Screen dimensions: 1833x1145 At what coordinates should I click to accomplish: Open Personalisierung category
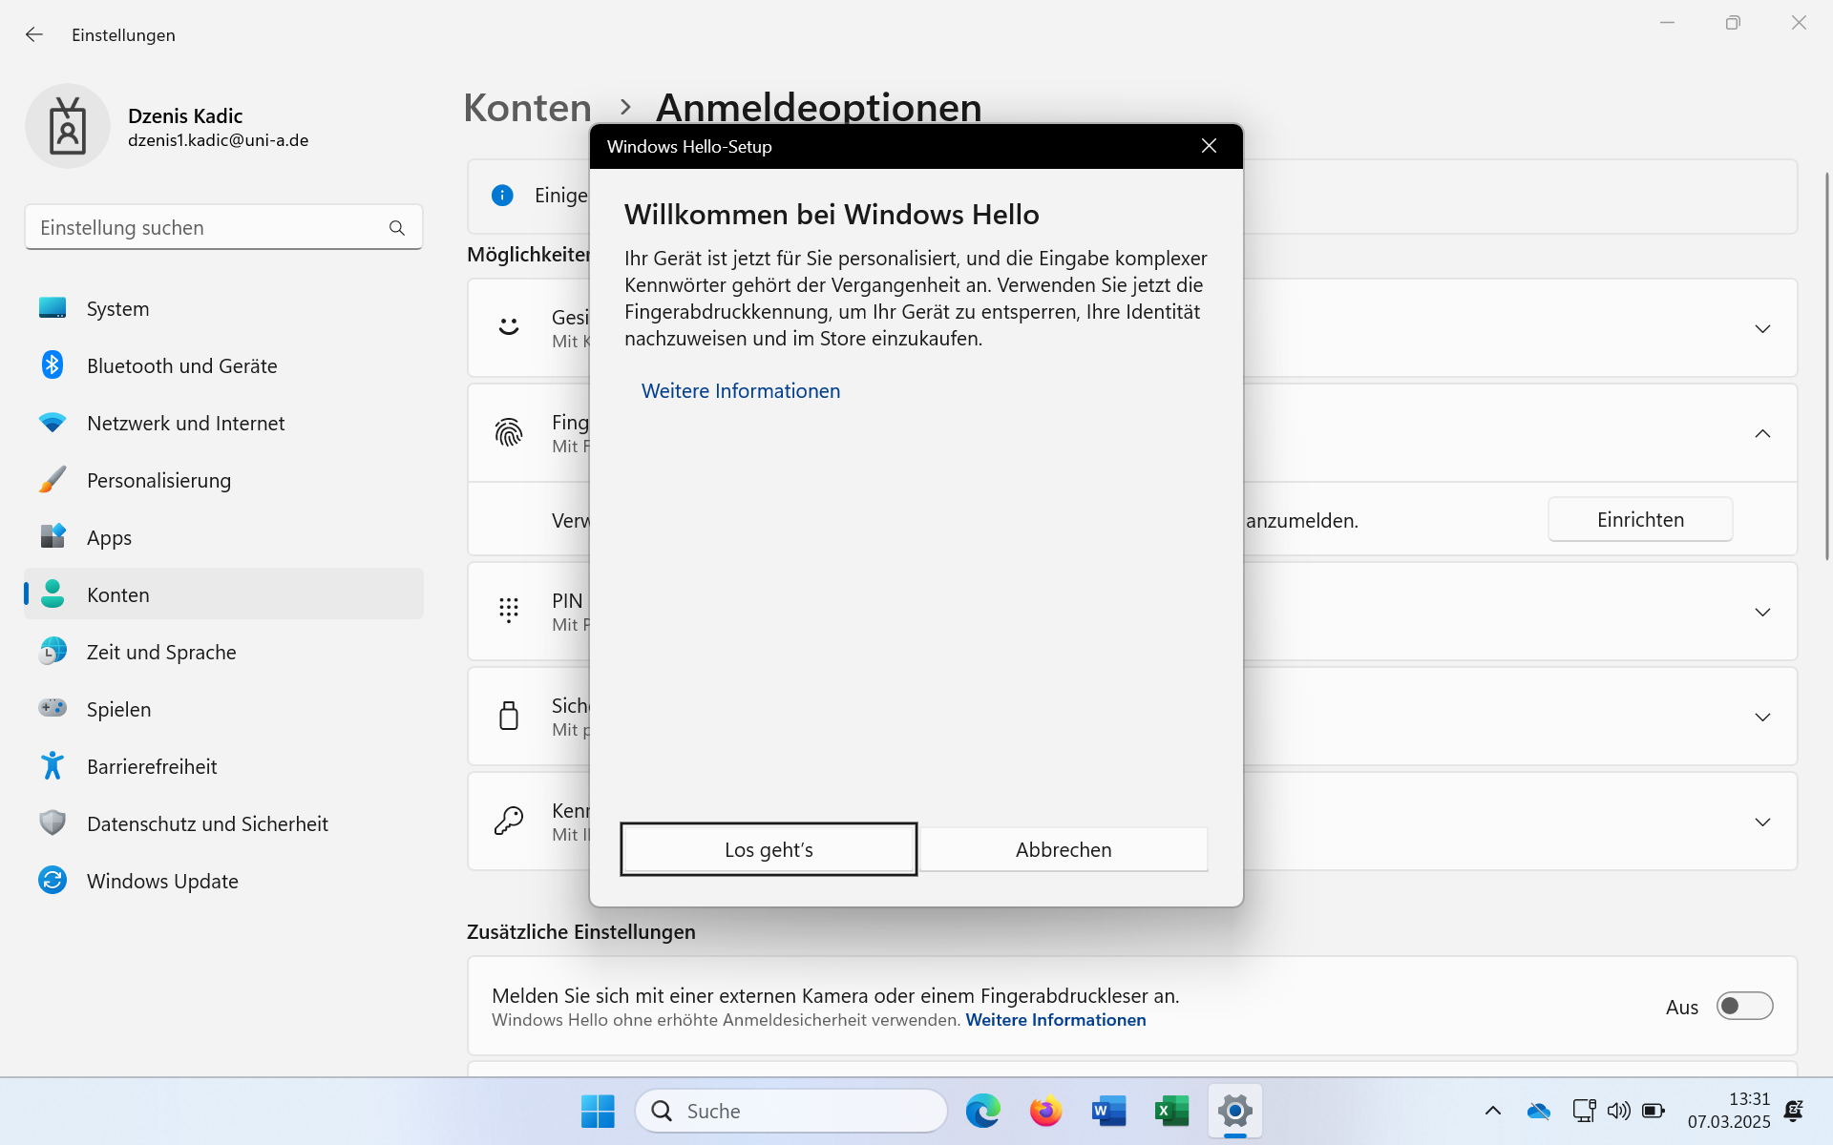223,480
